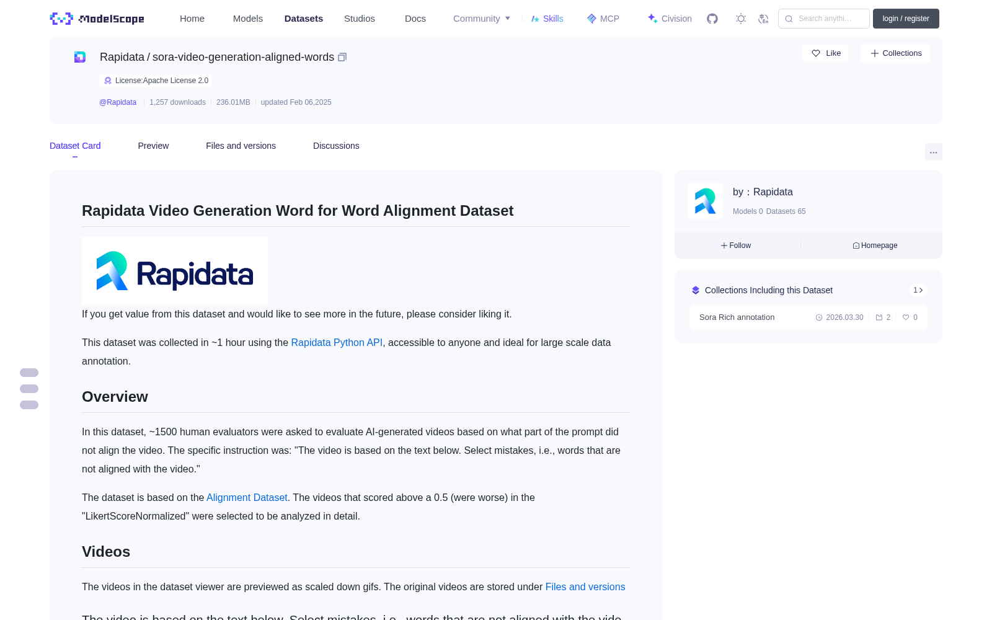The width and height of the screenshot is (992, 620).
Task: Open the ModelScope logo home link
Action: 97,19
